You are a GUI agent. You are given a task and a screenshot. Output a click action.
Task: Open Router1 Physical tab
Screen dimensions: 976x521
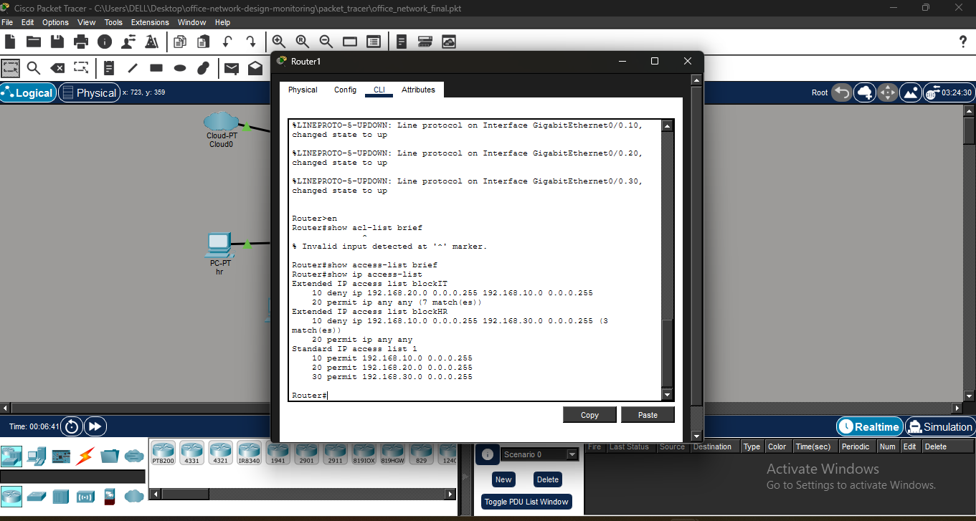[x=303, y=90]
